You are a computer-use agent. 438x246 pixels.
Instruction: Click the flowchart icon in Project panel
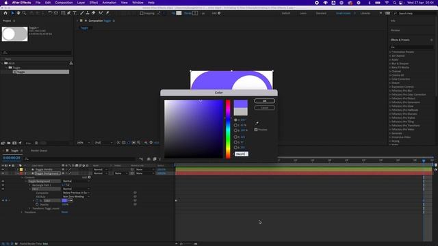click(x=71, y=64)
